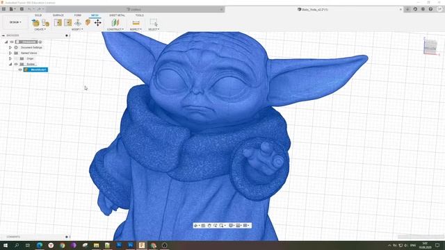Click the user profile avatar
The width and height of the screenshot is (445, 250).
[439, 9]
